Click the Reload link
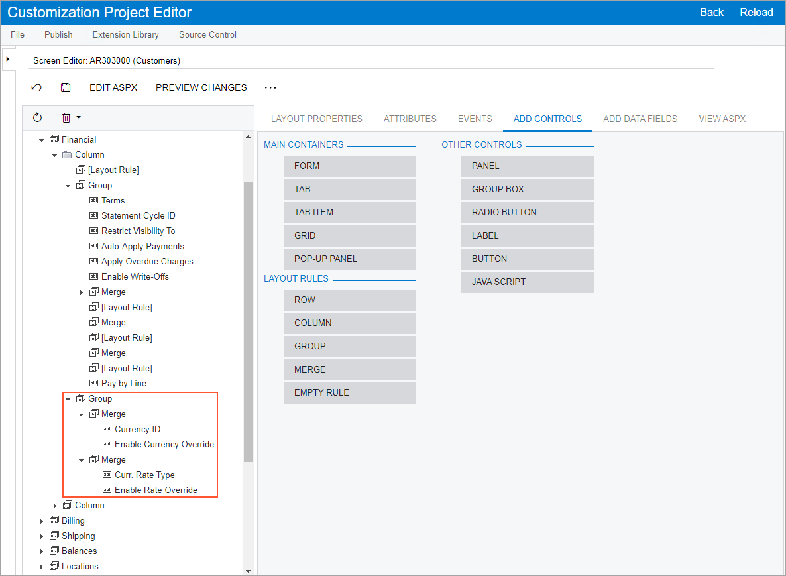 point(756,12)
